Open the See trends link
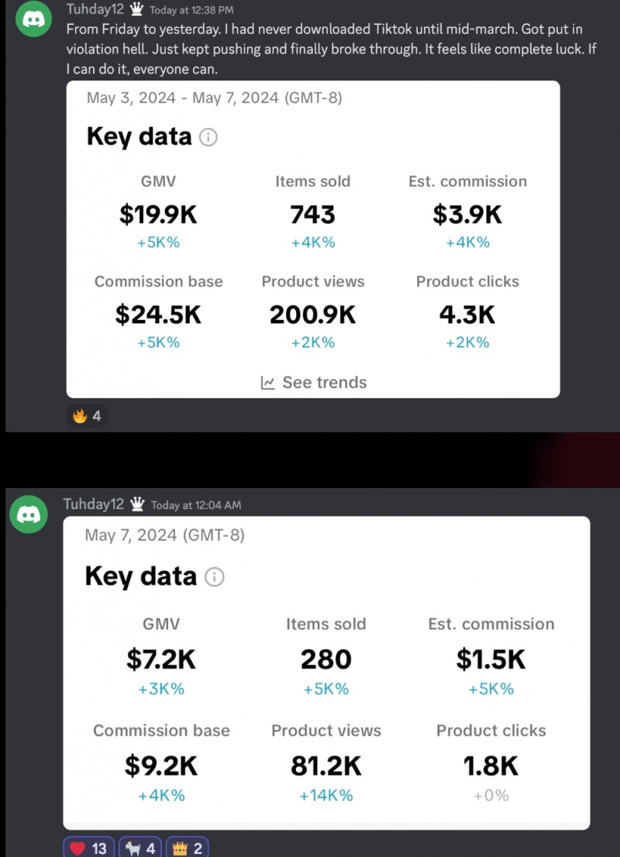Image resolution: width=620 pixels, height=857 pixels. (x=314, y=383)
